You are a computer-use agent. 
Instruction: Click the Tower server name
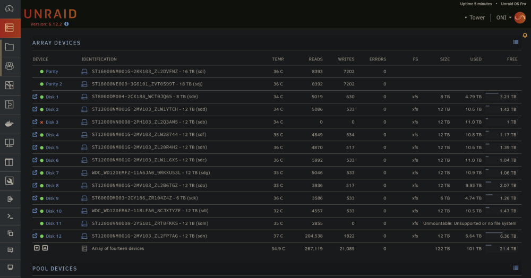click(477, 18)
